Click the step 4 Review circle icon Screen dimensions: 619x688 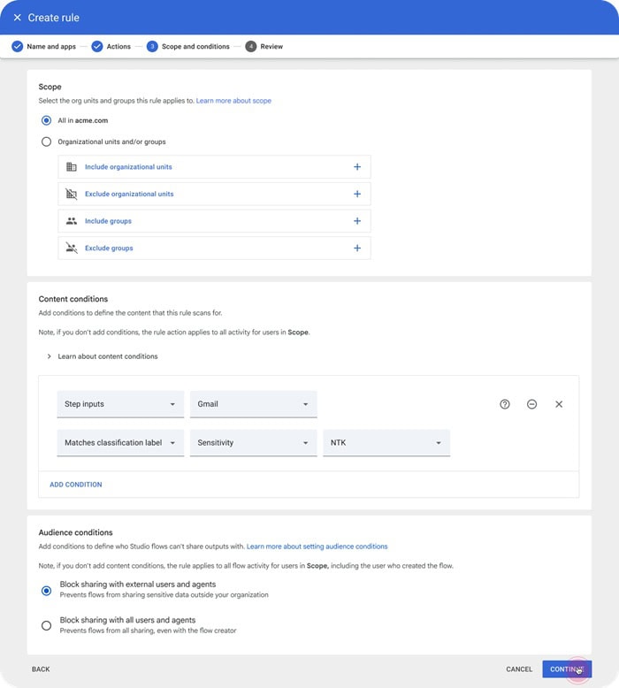[x=251, y=47]
